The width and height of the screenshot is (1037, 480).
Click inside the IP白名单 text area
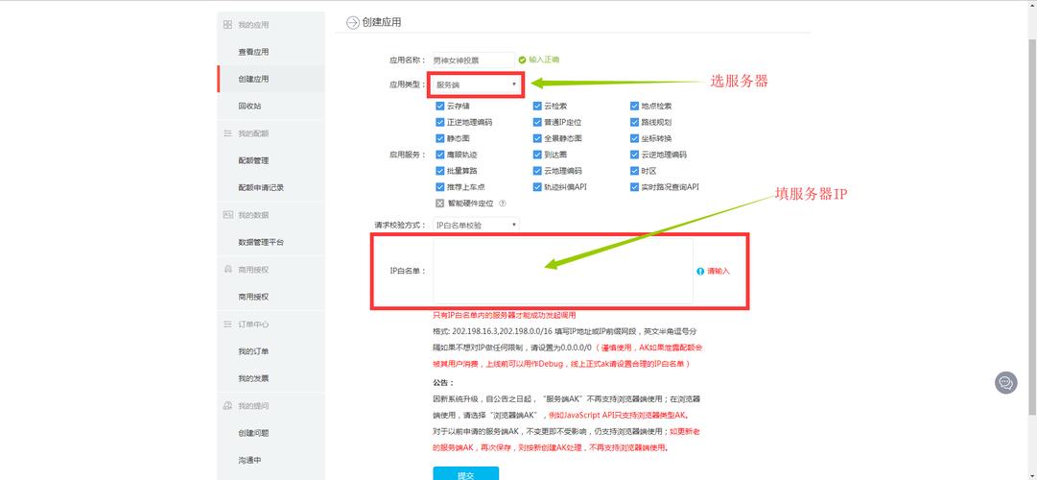[x=563, y=272]
